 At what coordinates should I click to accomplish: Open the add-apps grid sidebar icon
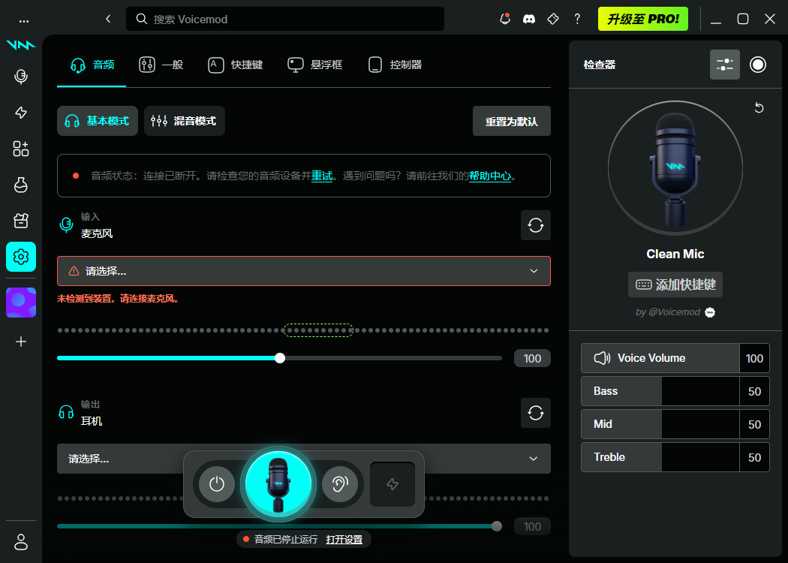click(x=21, y=149)
